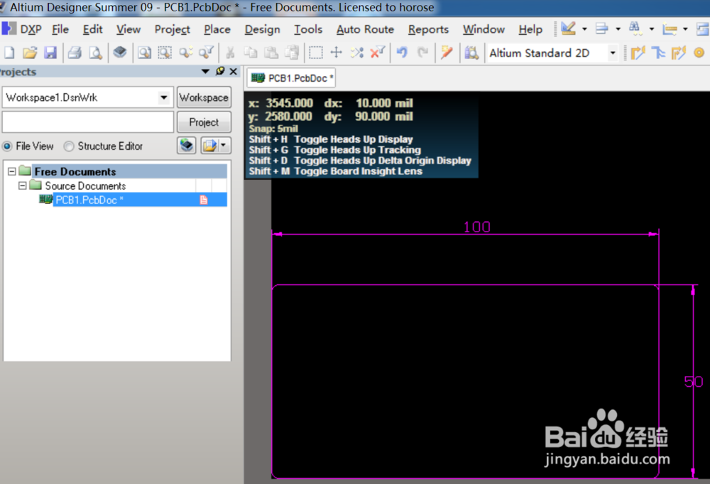
Task: Expand the dimension tools dropdown arrow
Action: (685, 29)
